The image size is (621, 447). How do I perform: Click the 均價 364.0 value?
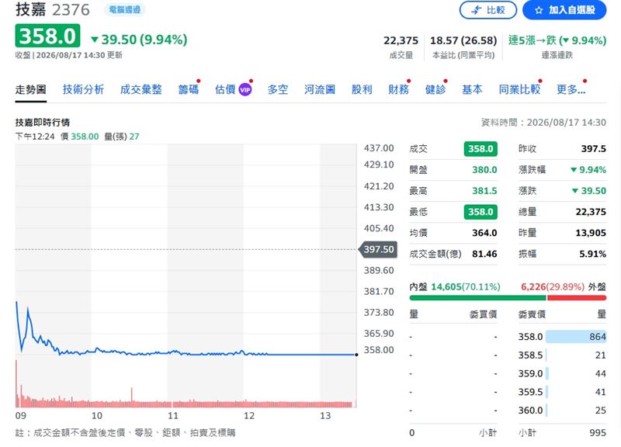[484, 233]
